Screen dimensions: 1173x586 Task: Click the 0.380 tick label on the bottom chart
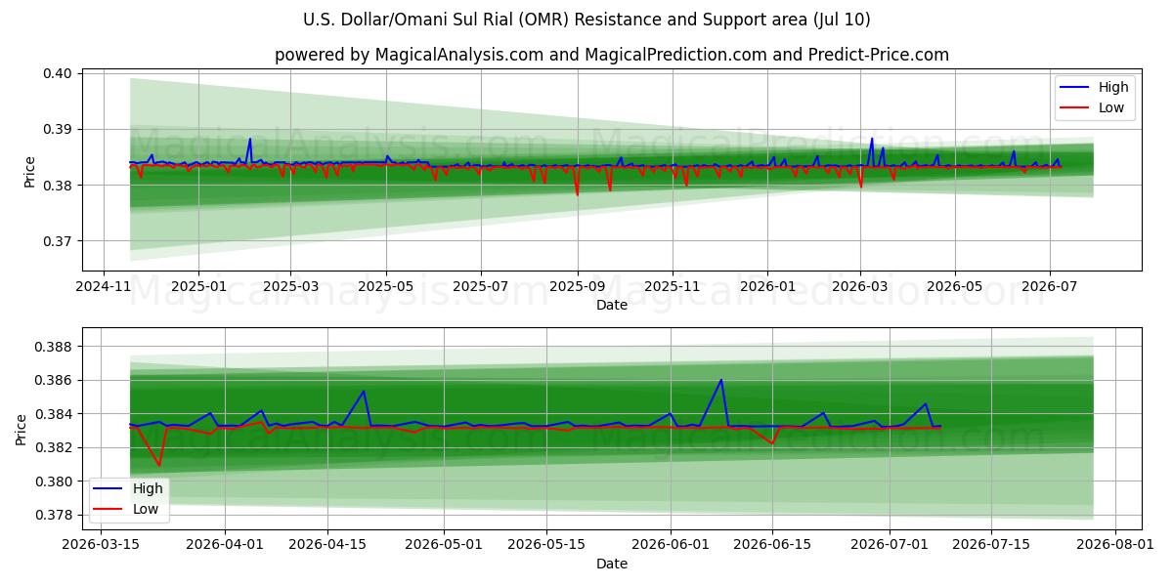click(x=55, y=481)
